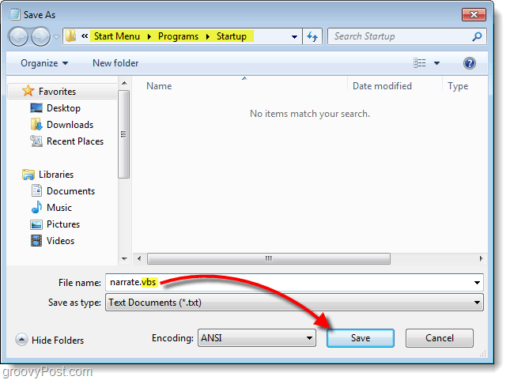Open the File name dropdown arrow

pos(477,283)
